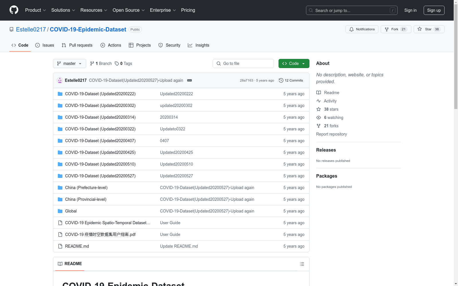The height and width of the screenshot is (286, 458).
Task: Click the branch icon beside 1 Branch
Action: click(x=92, y=63)
